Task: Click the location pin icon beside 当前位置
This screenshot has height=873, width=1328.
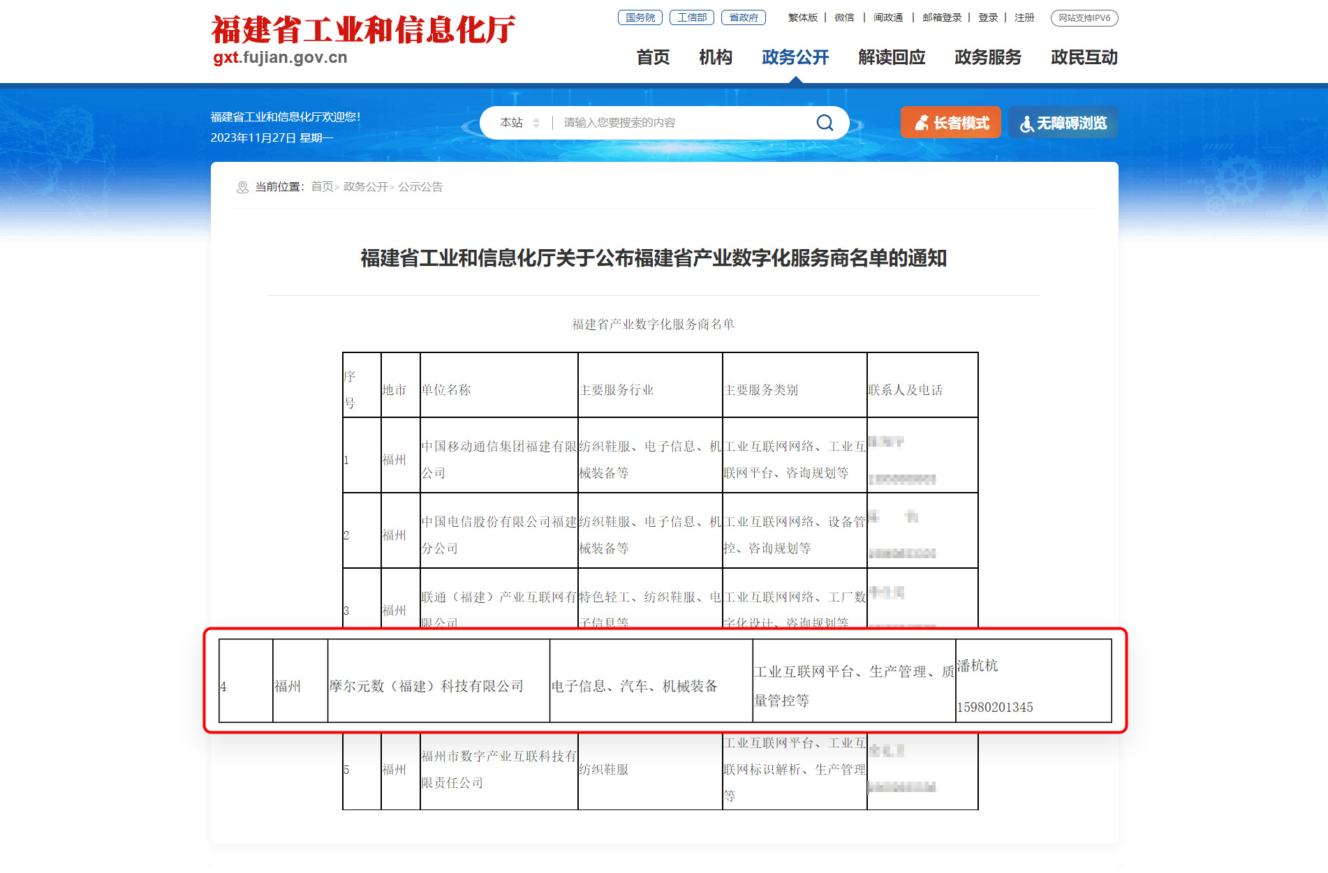Action: point(243,187)
